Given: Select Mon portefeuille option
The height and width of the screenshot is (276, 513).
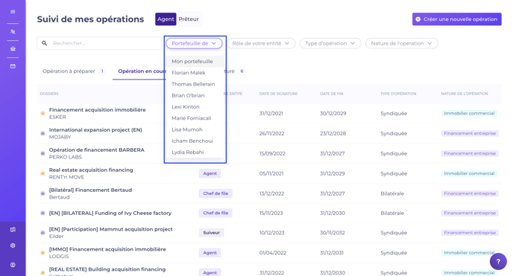Looking at the screenshot, I should click(195, 61).
